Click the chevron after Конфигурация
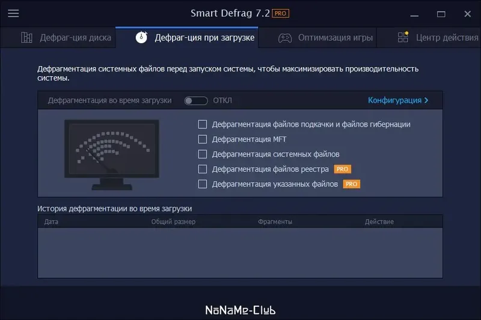This screenshot has width=481, height=320. [x=426, y=100]
